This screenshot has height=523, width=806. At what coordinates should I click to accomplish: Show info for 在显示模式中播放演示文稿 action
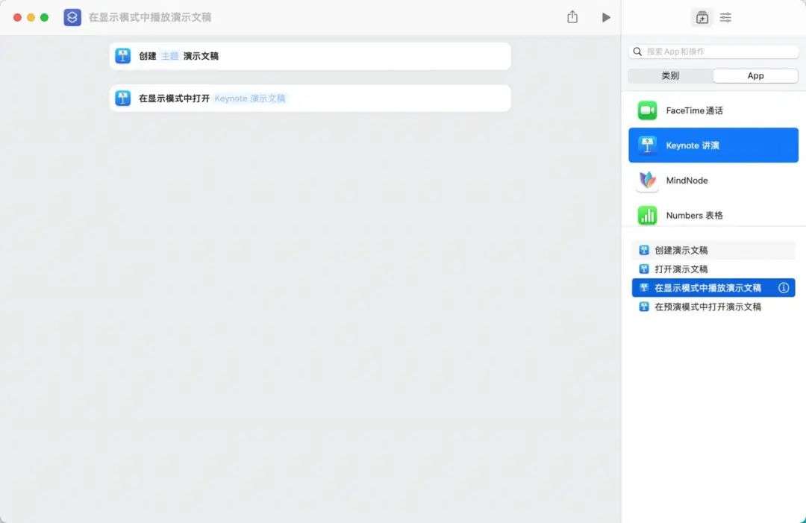click(x=784, y=288)
